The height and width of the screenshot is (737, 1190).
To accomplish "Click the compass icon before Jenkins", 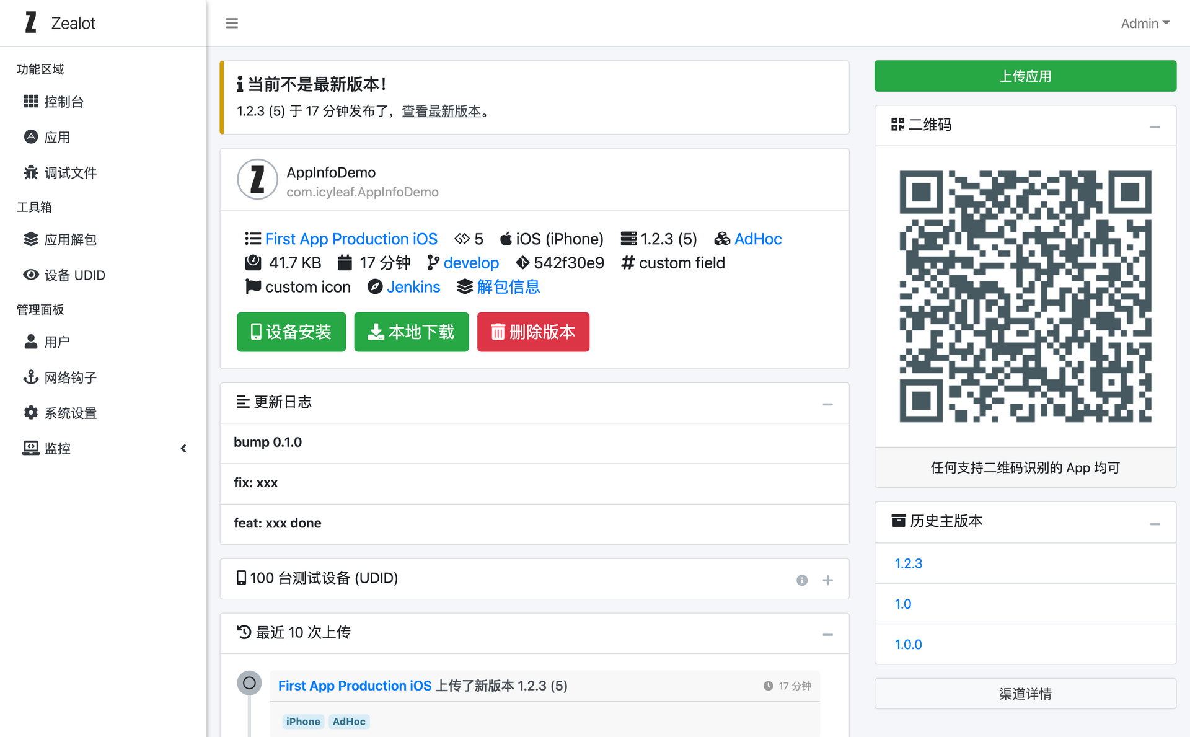I will pyautogui.click(x=374, y=287).
